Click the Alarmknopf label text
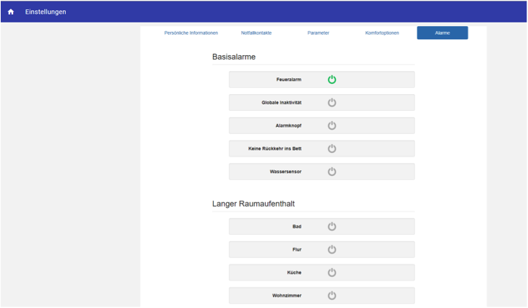This screenshot has height=308, width=528. coord(288,125)
